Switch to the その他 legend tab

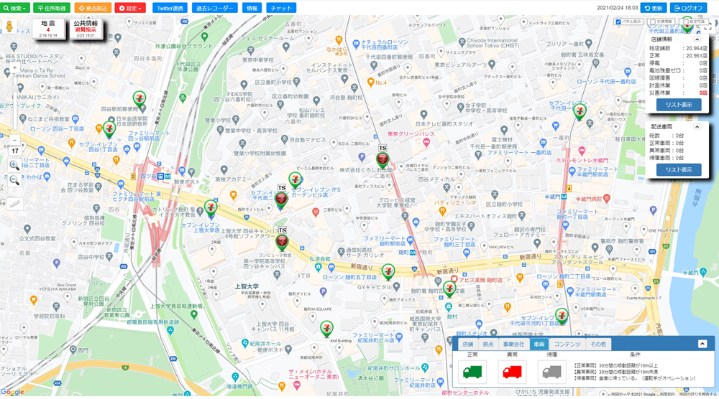(598, 344)
